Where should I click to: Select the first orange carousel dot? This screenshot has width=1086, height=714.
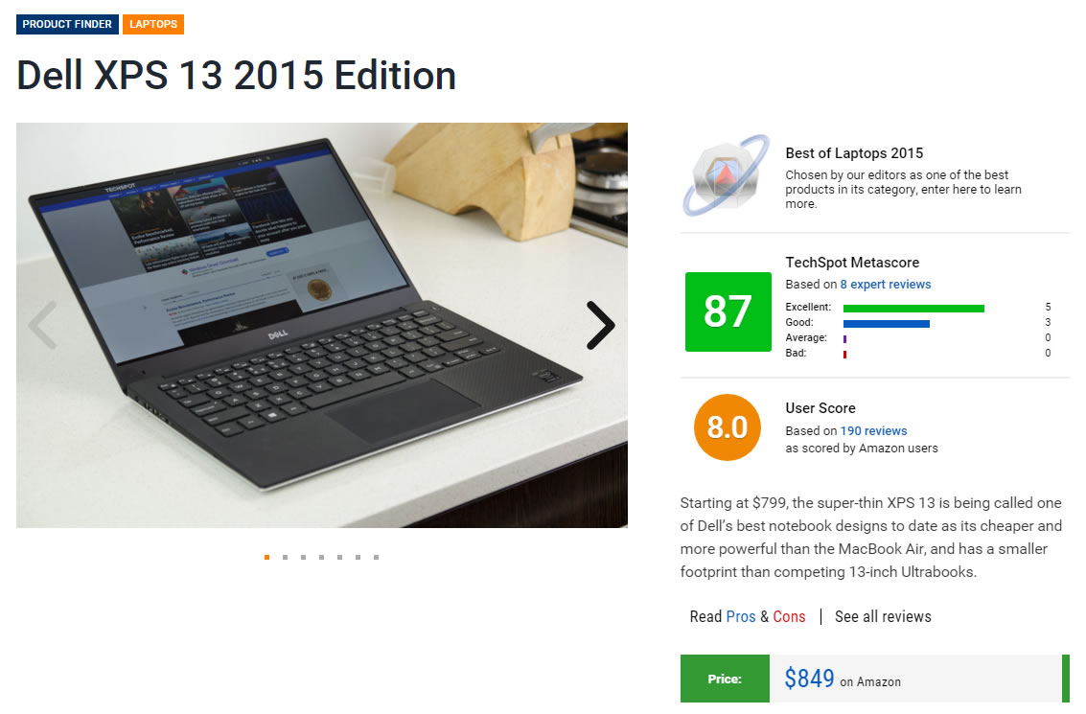266,557
